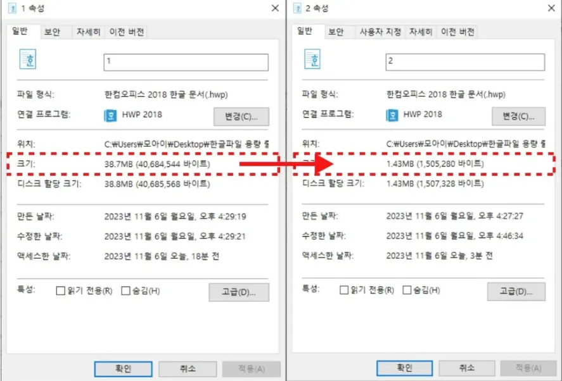Click 확인 button in the right dialog

(405, 368)
